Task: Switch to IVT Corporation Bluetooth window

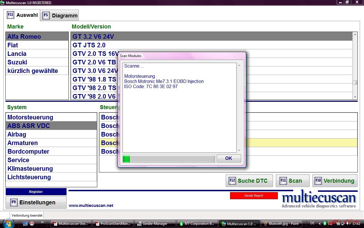Action: (197, 224)
